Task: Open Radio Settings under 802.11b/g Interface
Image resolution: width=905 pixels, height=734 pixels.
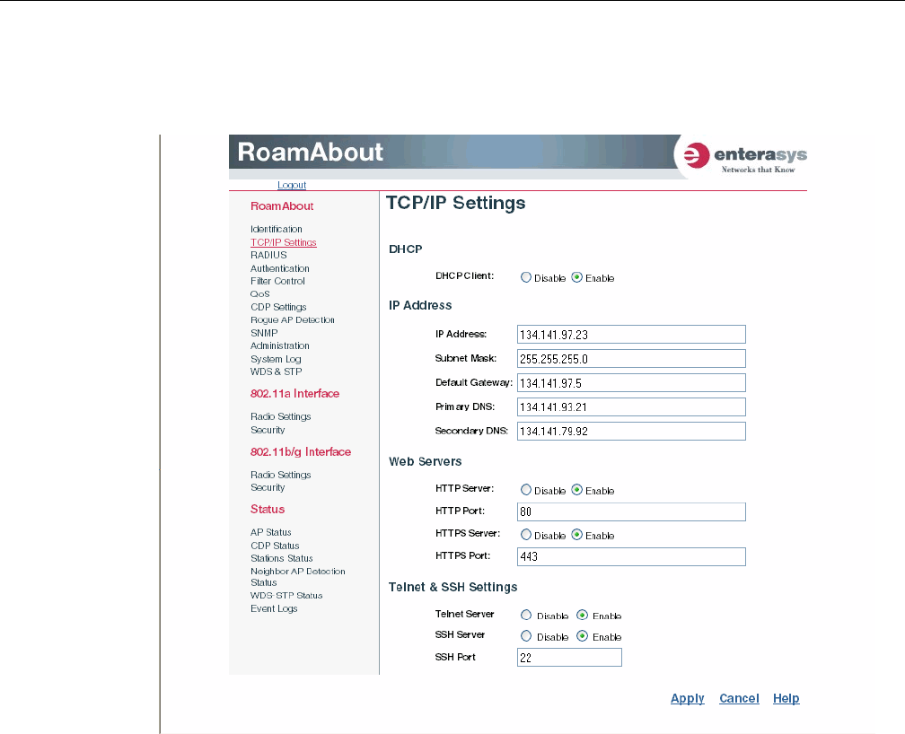Action: click(x=280, y=475)
